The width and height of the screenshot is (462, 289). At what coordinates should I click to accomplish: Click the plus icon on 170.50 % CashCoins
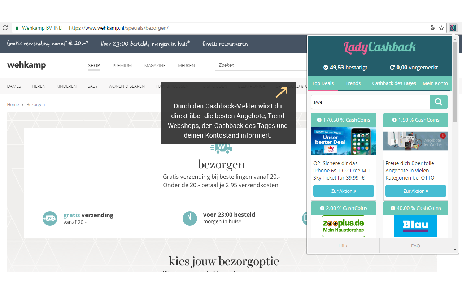(x=319, y=120)
